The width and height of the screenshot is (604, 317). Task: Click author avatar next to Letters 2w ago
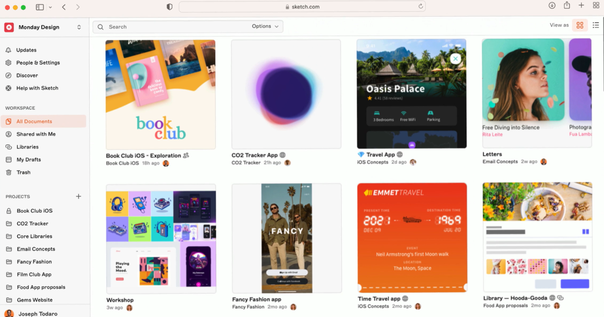click(544, 161)
